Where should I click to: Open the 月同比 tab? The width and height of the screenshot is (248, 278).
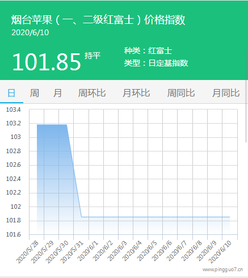pos(226,93)
